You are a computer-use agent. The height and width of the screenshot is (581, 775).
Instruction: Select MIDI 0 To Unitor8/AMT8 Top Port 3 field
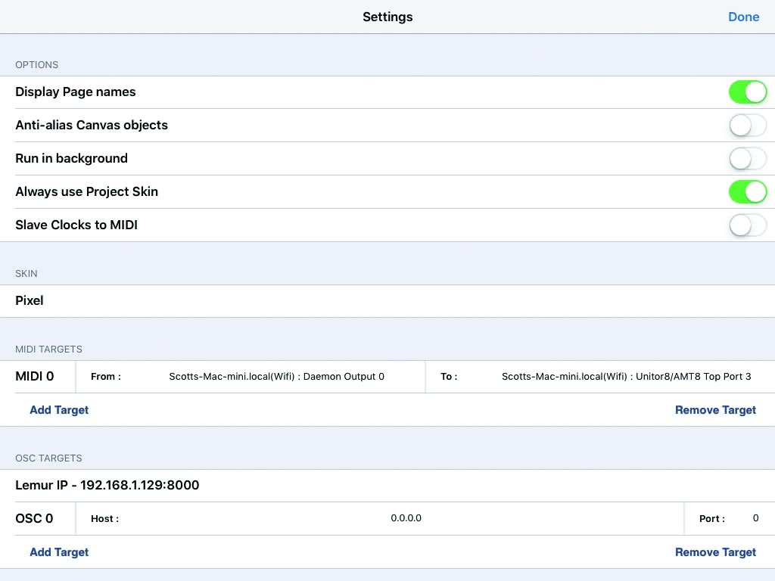(600, 377)
